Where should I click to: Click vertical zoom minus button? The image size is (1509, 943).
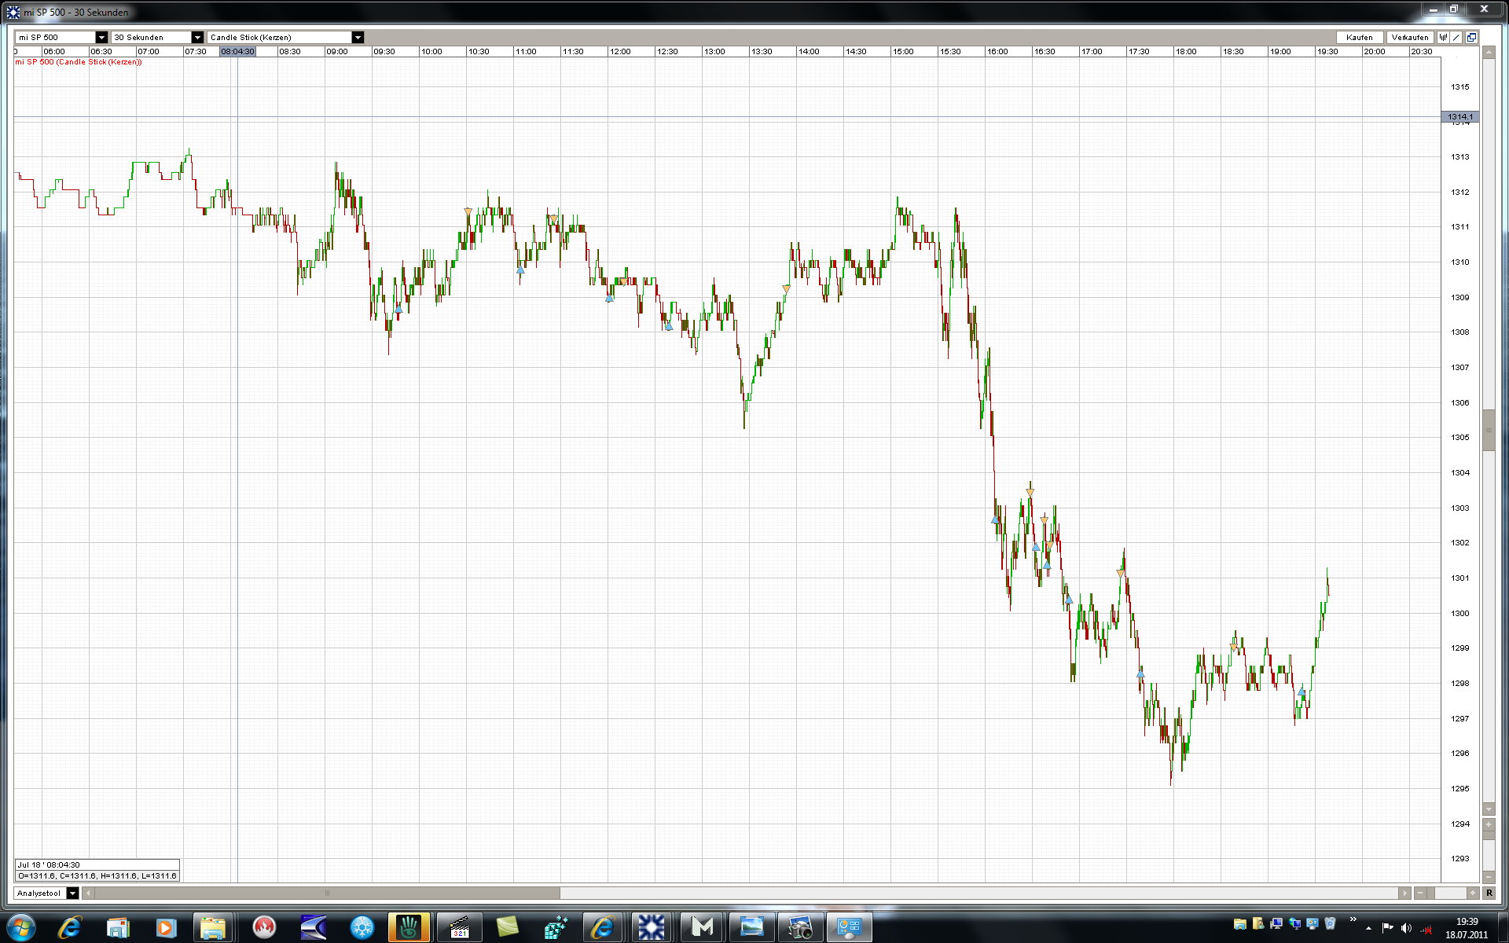tap(1489, 876)
